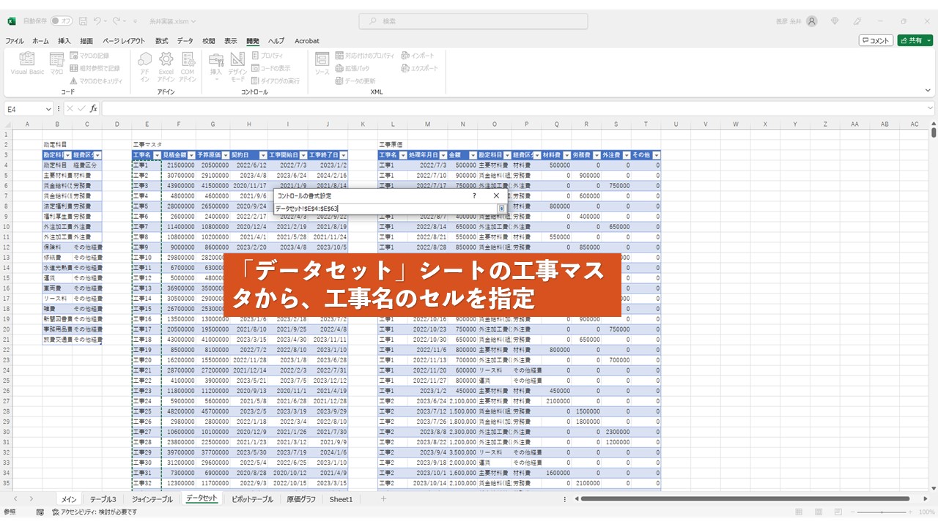Screen dimensions: 938x527
Task: Enable 相対参照で記録 relative reference recording
Action: coord(95,68)
